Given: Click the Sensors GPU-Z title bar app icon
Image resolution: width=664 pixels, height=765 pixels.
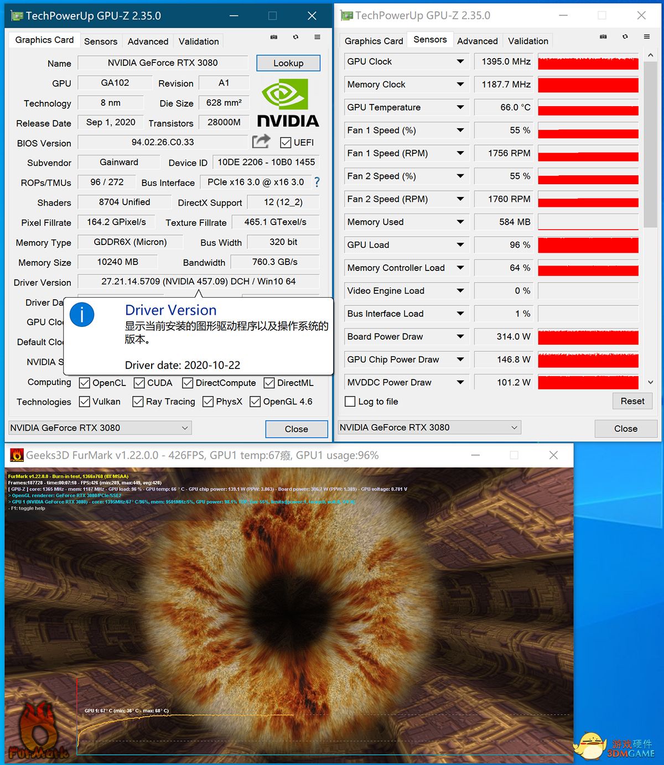Looking at the screenshot, I should click(346, 15).
